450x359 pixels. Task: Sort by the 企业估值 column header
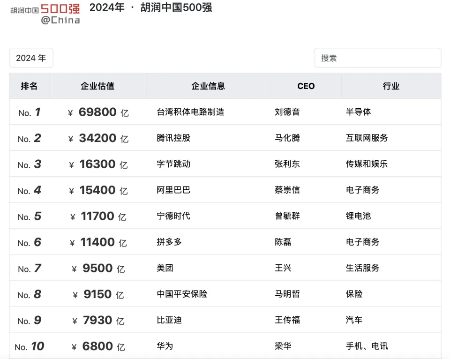pos(97,86)
